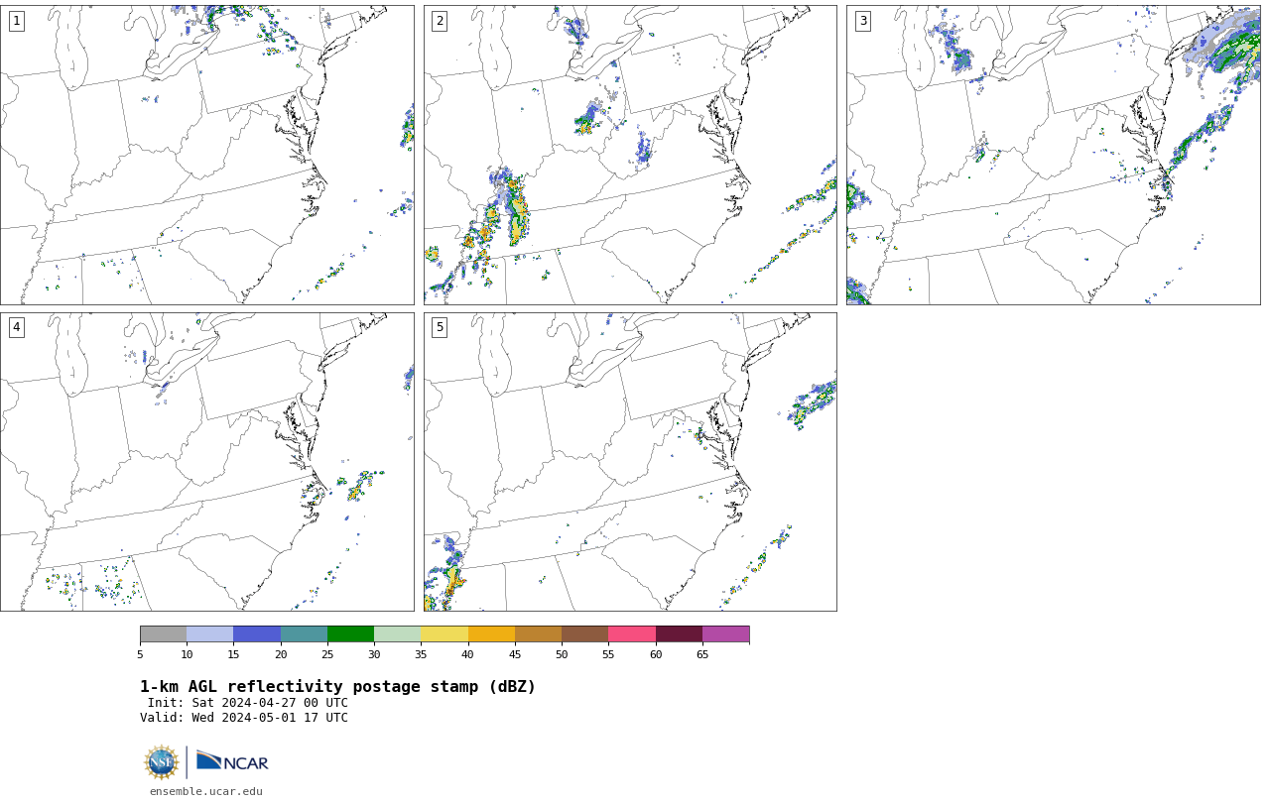The width and height of the screenshot is (1270, 802).
Task: Open ensemble member 3 reflectivity map
Action: (1054, 155)
